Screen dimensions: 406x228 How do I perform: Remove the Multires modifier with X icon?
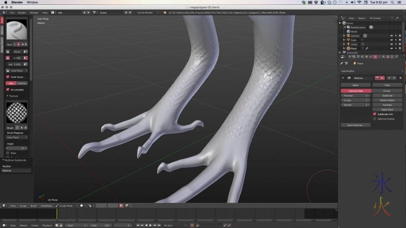coord(400,78)
